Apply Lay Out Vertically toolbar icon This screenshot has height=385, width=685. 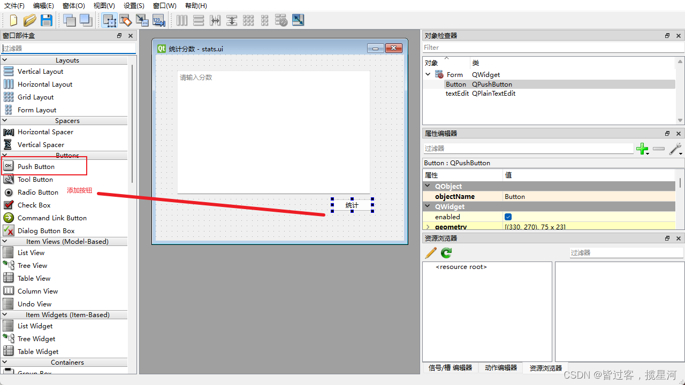[199, 20]
